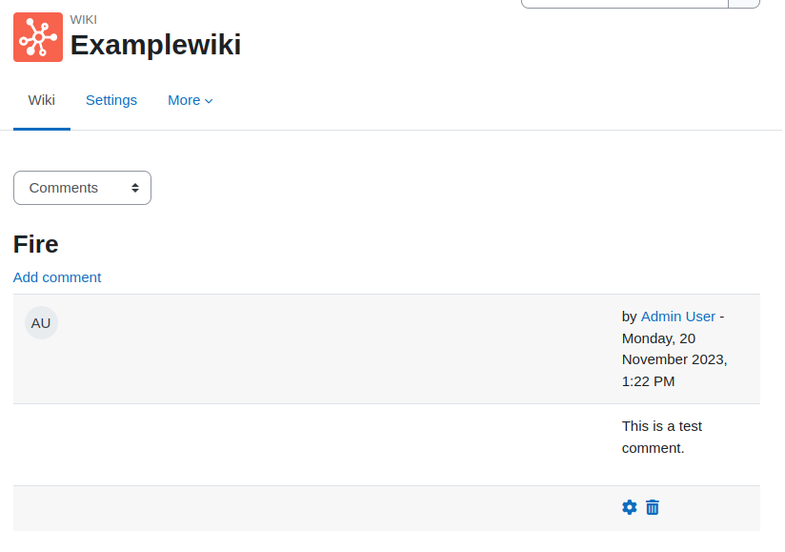
Task: Open the AU user avatar
Action: click(41, 323)
